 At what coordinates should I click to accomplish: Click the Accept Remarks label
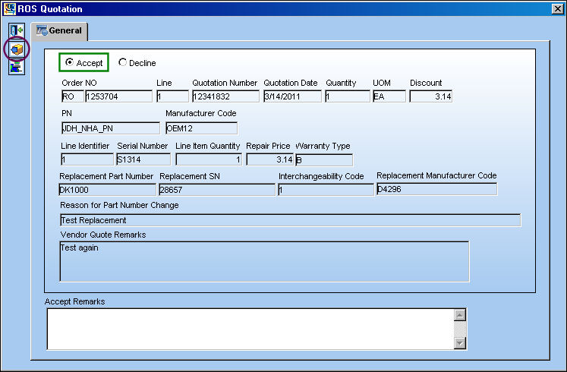75,301
